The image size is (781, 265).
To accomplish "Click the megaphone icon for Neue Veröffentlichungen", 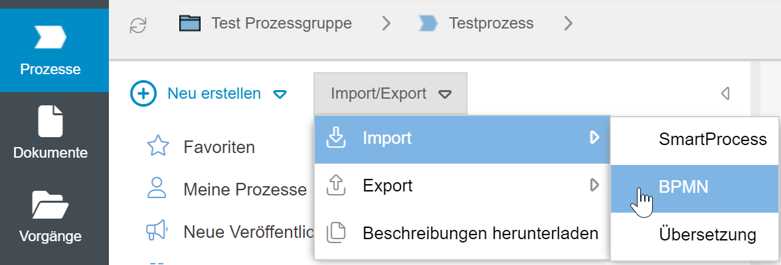I will [157, 231].
